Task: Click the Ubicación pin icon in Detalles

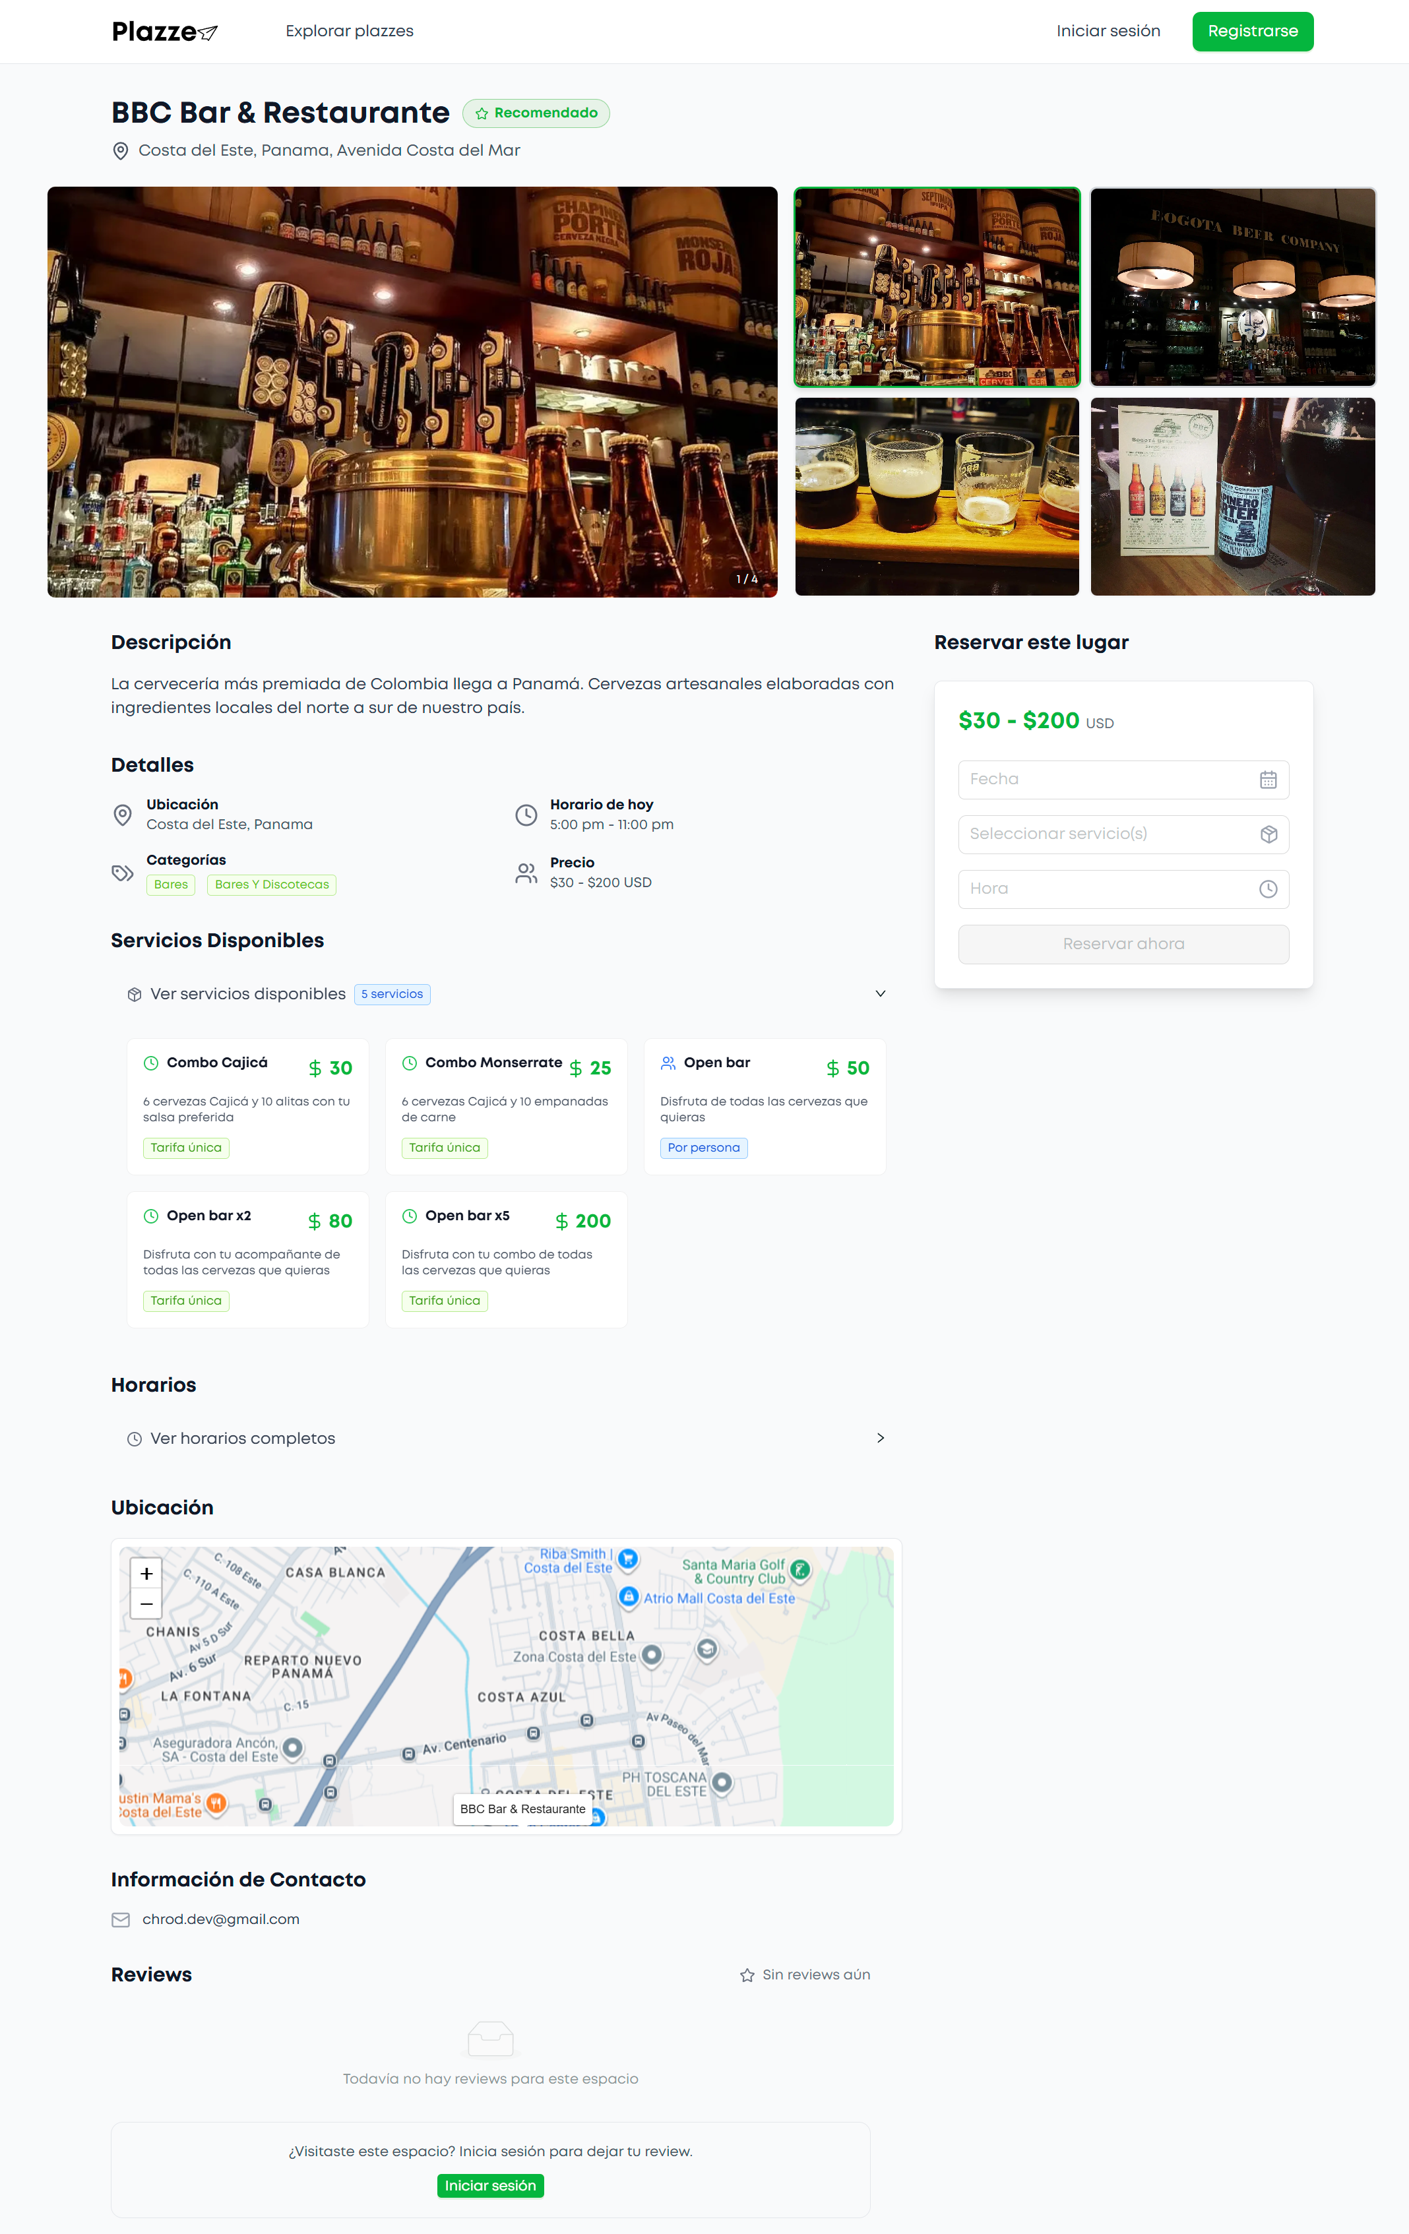Action: (123, 815)
